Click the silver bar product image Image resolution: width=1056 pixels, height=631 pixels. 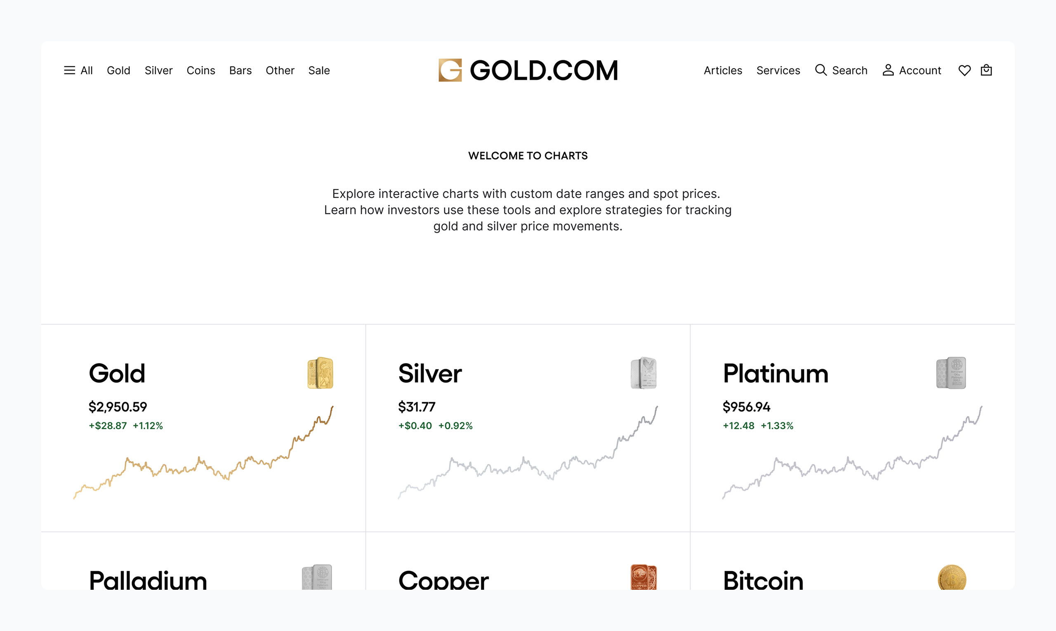coord(643,373)
